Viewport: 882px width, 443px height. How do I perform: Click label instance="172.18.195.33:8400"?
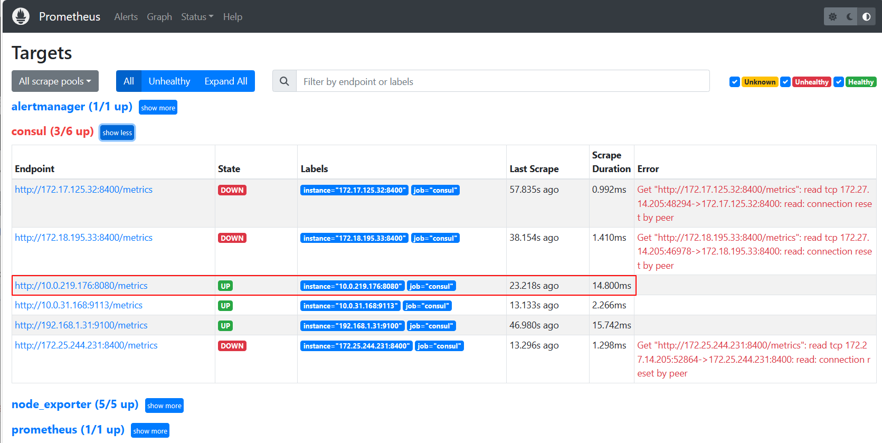[354, 238]
